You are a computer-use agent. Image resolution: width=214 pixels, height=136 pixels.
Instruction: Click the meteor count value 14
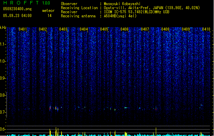[50, 16]
